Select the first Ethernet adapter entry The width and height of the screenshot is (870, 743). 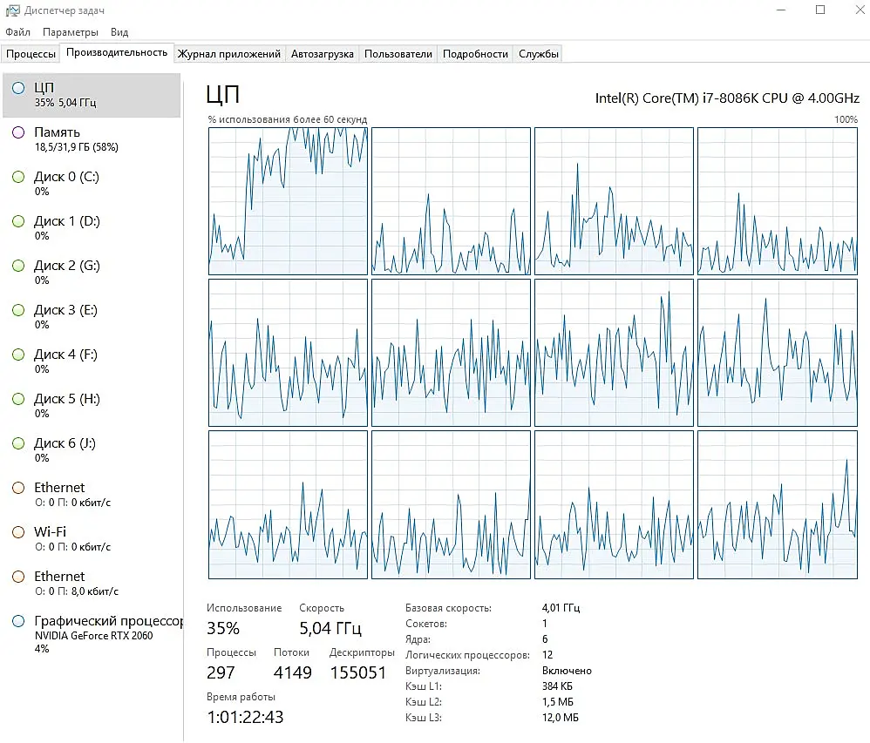(92, 494)
